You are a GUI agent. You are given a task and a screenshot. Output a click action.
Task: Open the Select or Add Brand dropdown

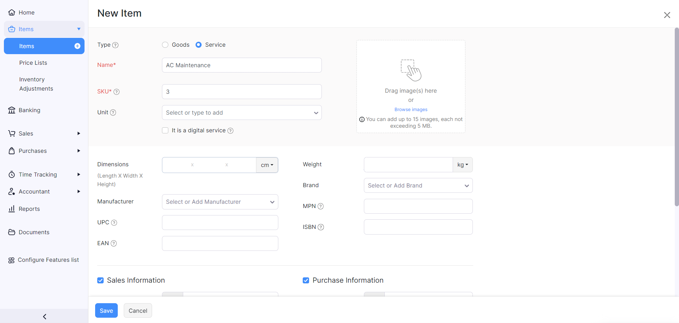[418, 185]
